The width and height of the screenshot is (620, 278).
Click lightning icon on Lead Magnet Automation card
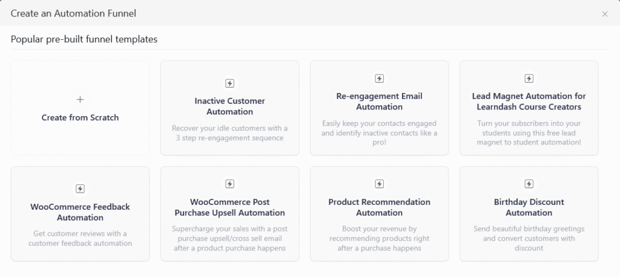529,79
